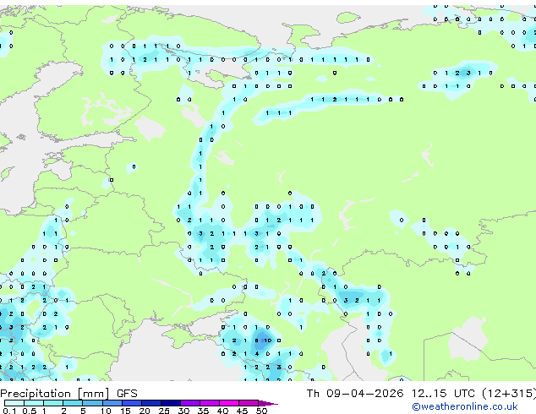Click the over-50 mm arrow tip of legend
Viewport: 536px width, 414px height.
[268, 403]
